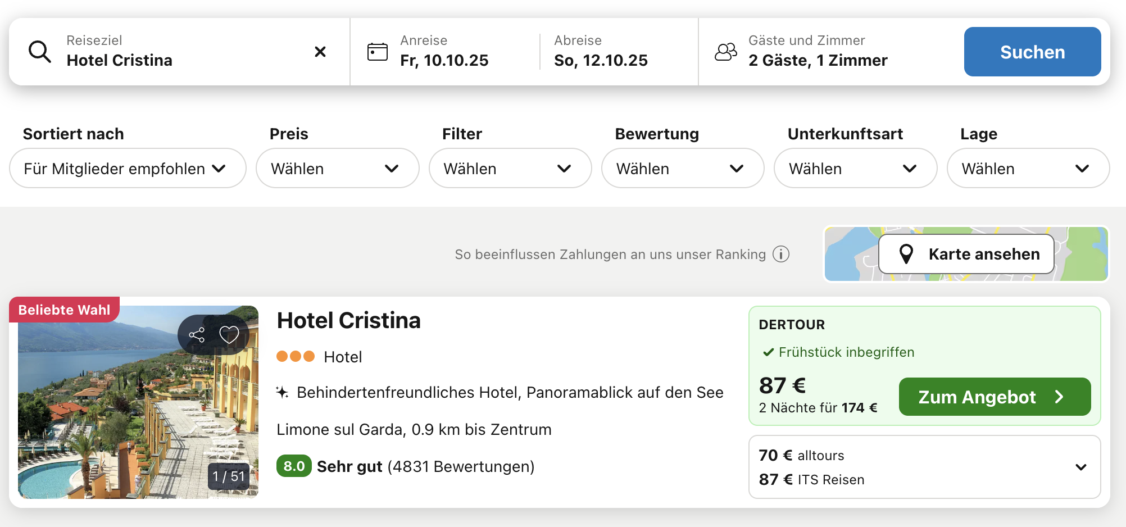Screen dimensions: 1126x527
Task: Open the Filter dropdown
Action: coord(510,168)
